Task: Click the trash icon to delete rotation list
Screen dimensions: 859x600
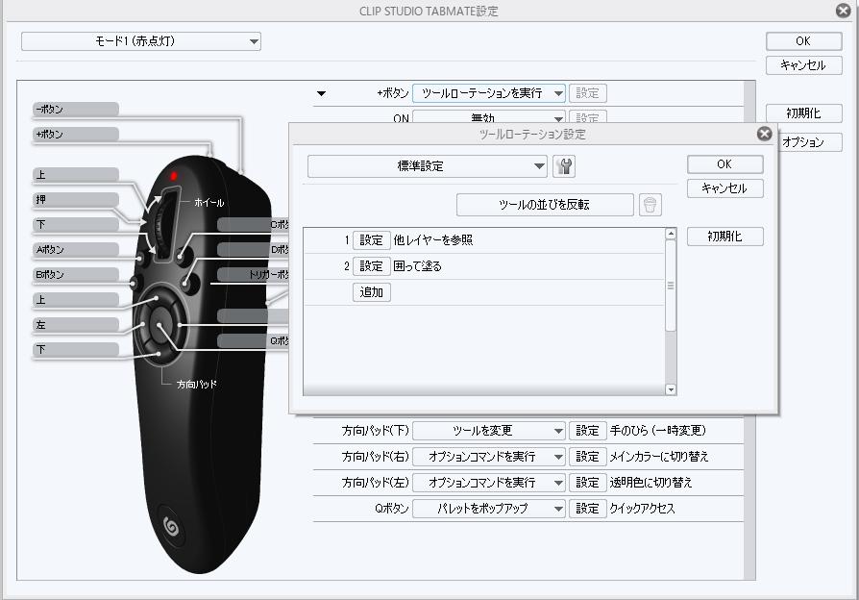Action: pyautogui.click(x=650, y=204)
